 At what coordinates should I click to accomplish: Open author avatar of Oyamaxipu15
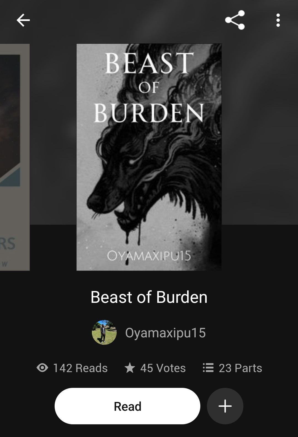104,332
